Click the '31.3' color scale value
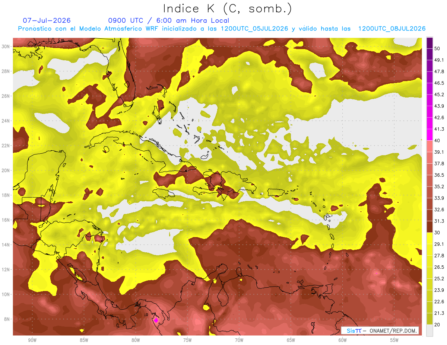 (439, 221)
